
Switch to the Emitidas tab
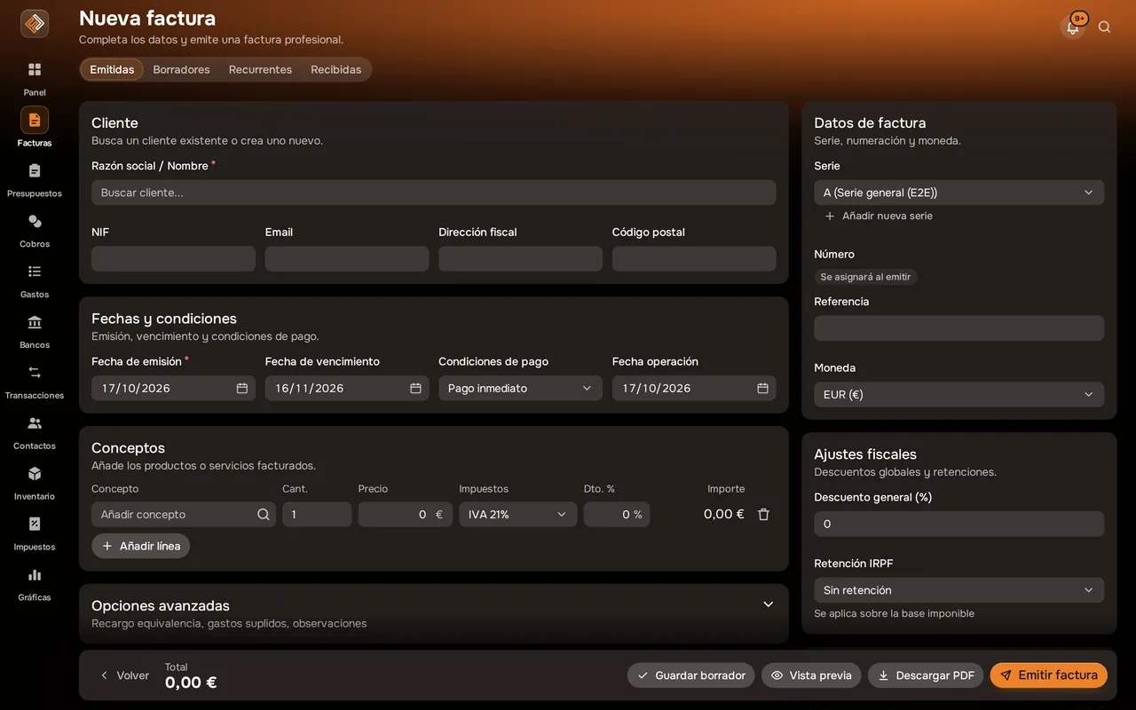click(112, 69)
